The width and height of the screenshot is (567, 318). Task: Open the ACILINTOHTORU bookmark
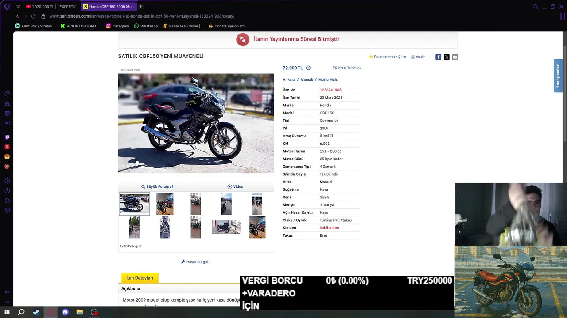click(x=79, y=26)
